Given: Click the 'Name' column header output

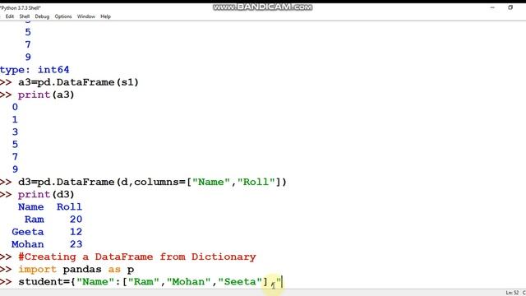Looking at the screenshot, I should [31, 206].
